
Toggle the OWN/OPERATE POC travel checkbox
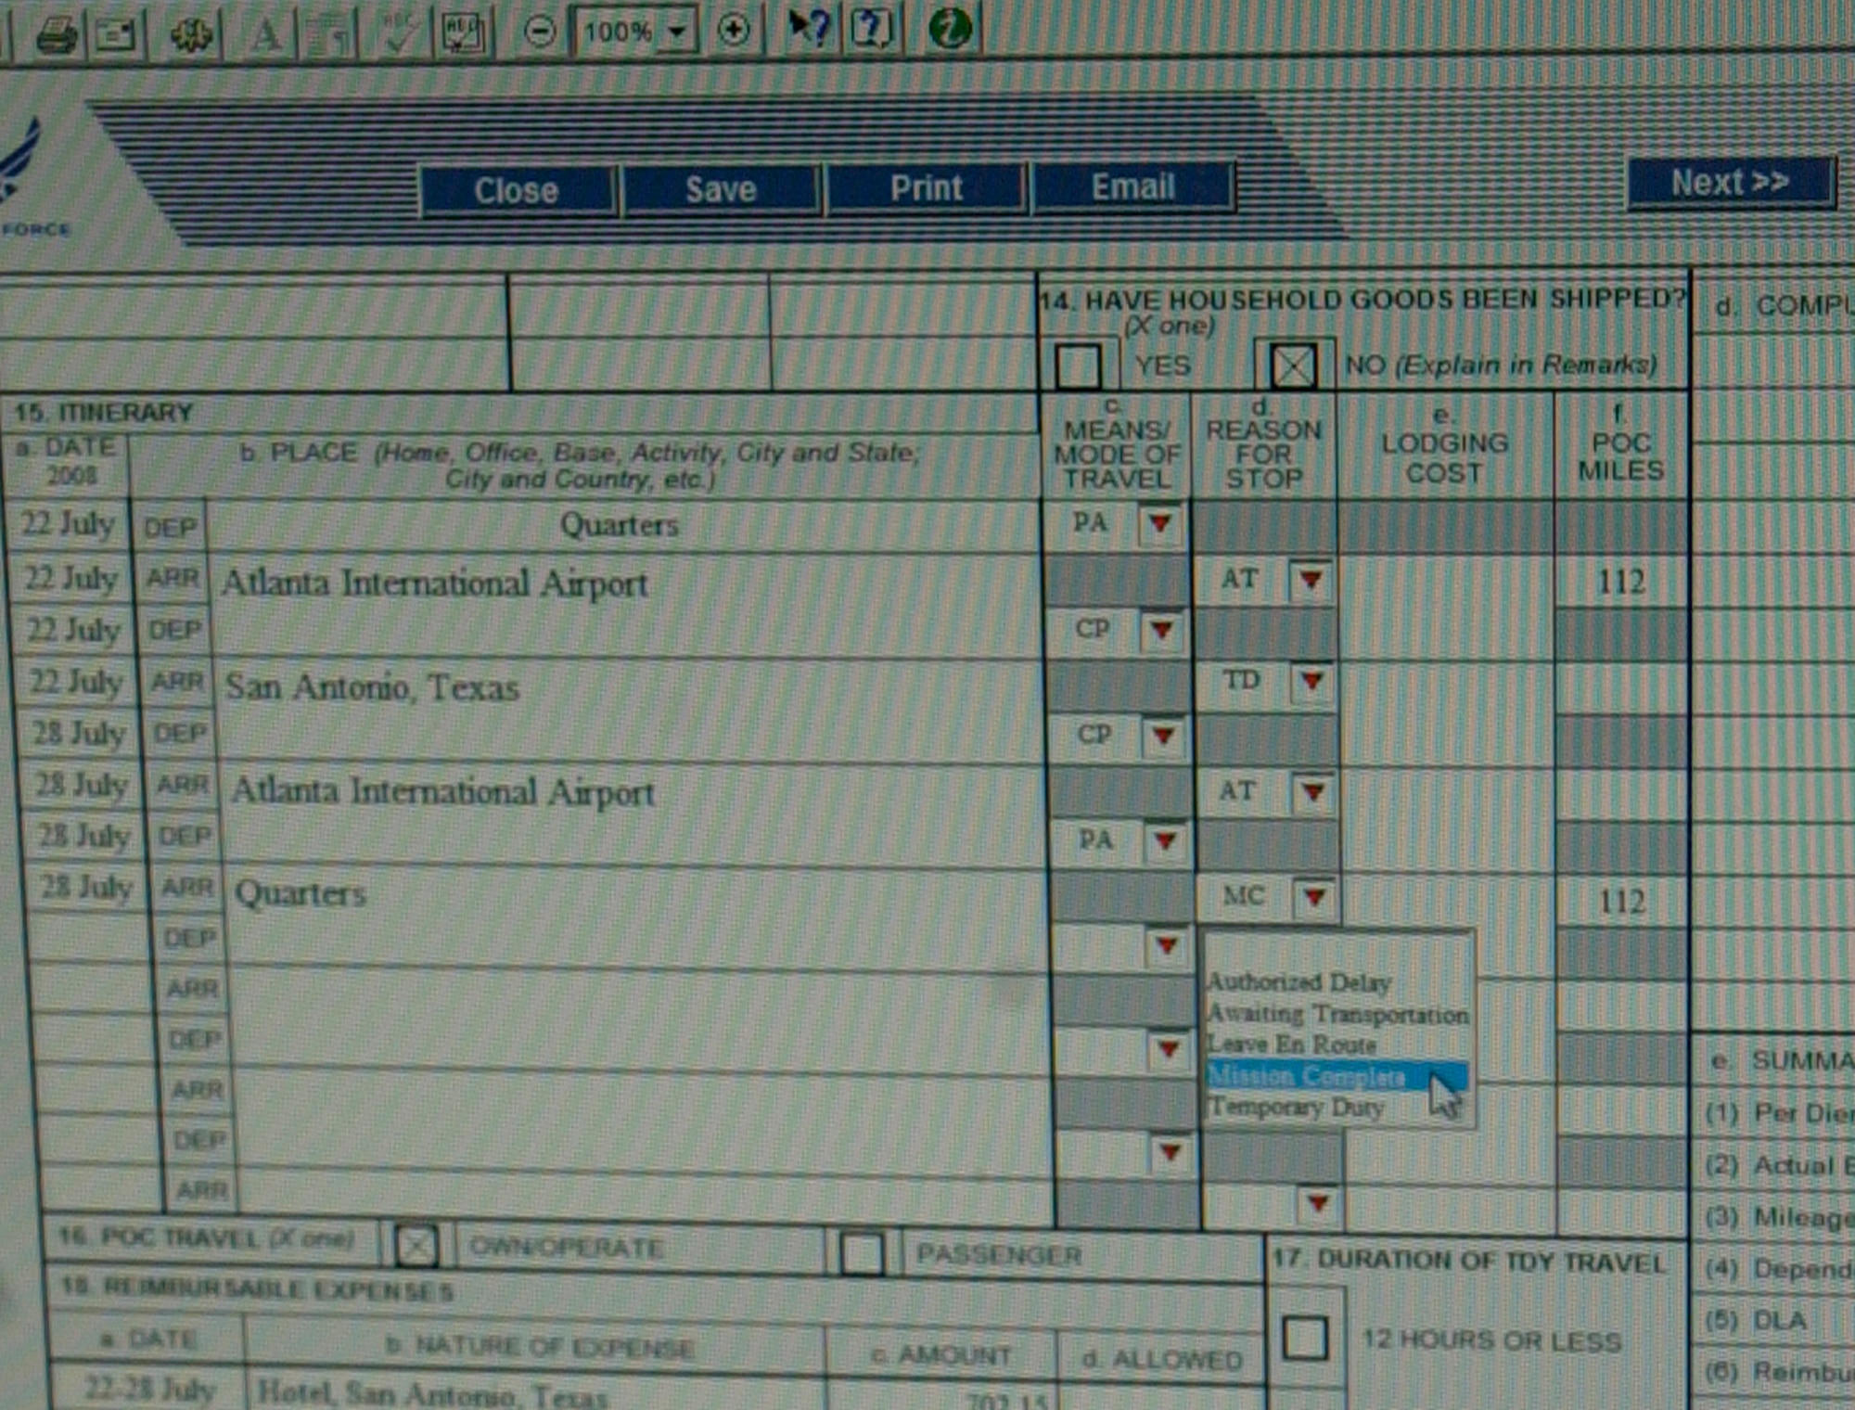pyautogui.click(x=416, y=1246)
